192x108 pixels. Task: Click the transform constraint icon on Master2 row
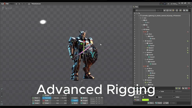tap(188, 41)
